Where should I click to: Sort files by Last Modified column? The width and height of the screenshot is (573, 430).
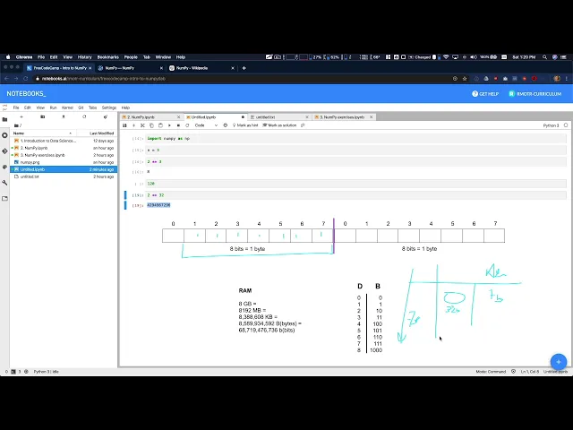click(101, 133)
